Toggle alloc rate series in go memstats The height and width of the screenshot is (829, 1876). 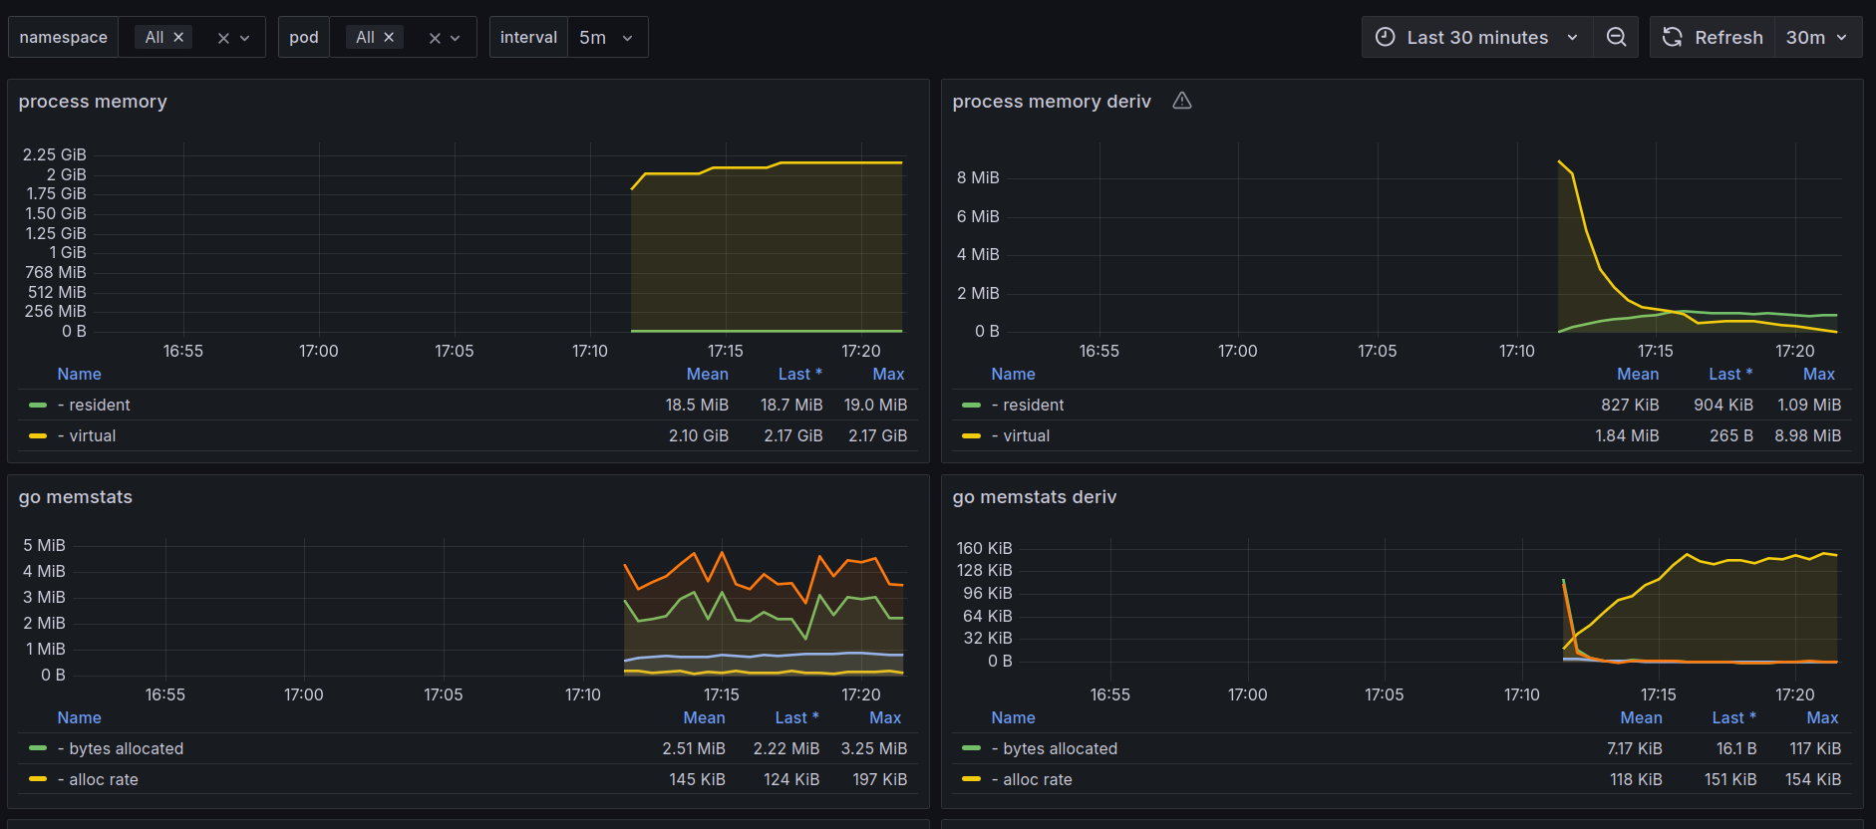click(98, 779)
